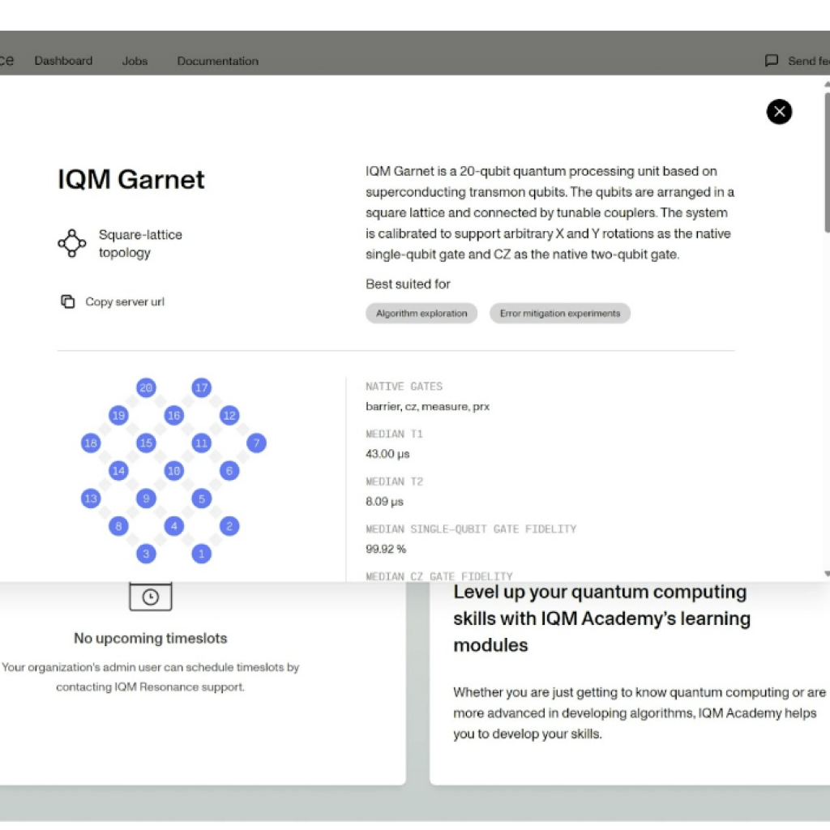Click the clock icon above No upcoming timeslots
Viewport: 830px width, 830px height.
pyautogui.click(x=150, y=597)
